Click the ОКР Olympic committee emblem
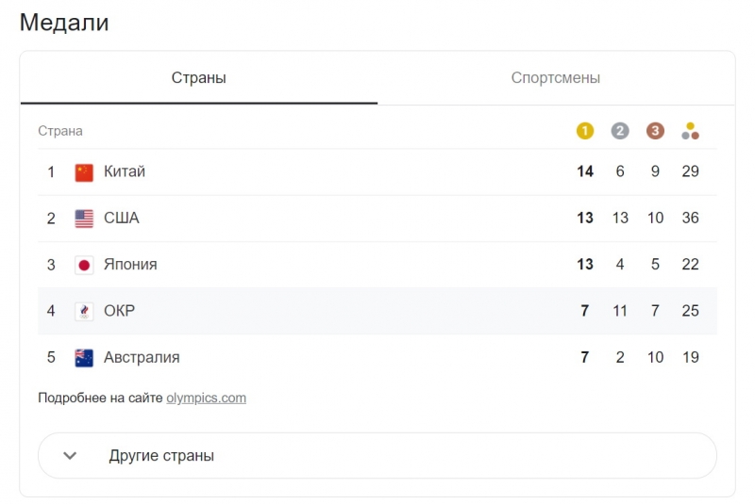 tap(84, 311)
